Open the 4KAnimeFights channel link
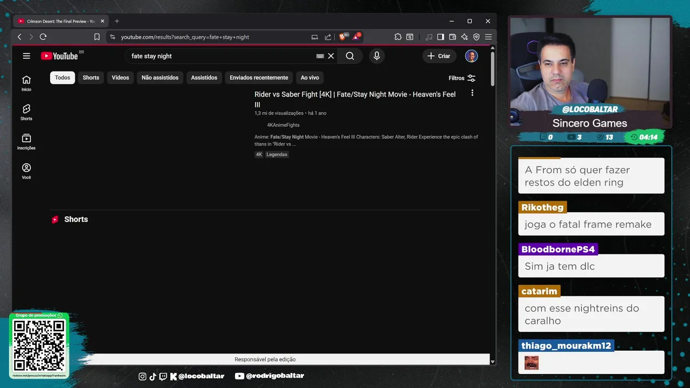The width and height of the screenshot is (690, 388). click(283, 125)
